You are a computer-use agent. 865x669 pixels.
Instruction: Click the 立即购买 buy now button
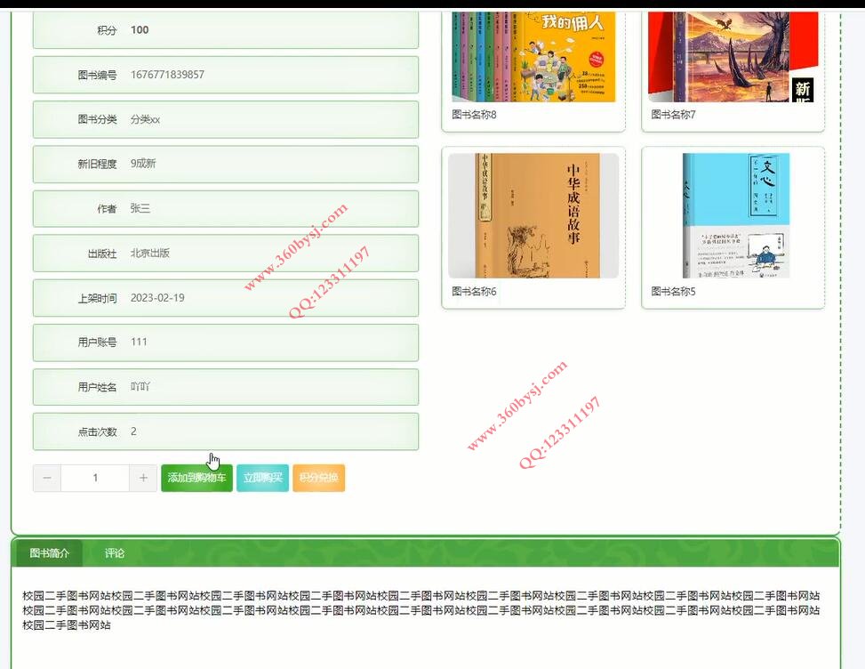[262, 478]
